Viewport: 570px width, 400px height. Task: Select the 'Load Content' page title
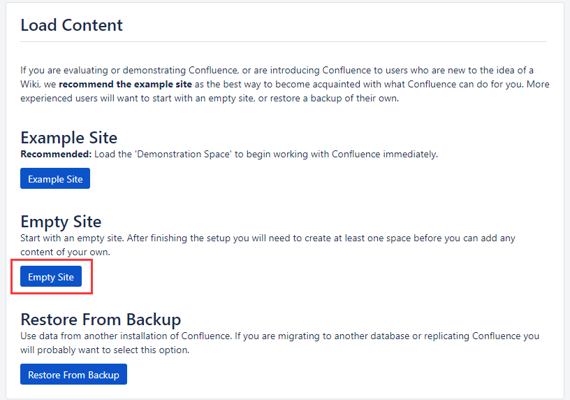coord(72,25)
